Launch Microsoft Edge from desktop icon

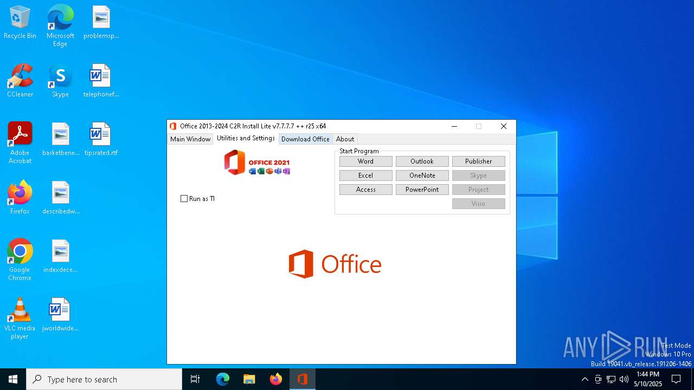coord(60,26)
